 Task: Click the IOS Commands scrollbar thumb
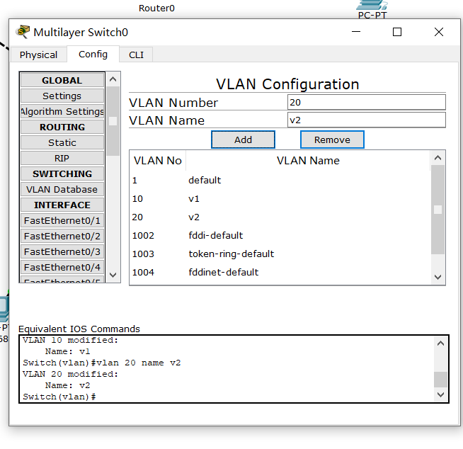(440, 380)
